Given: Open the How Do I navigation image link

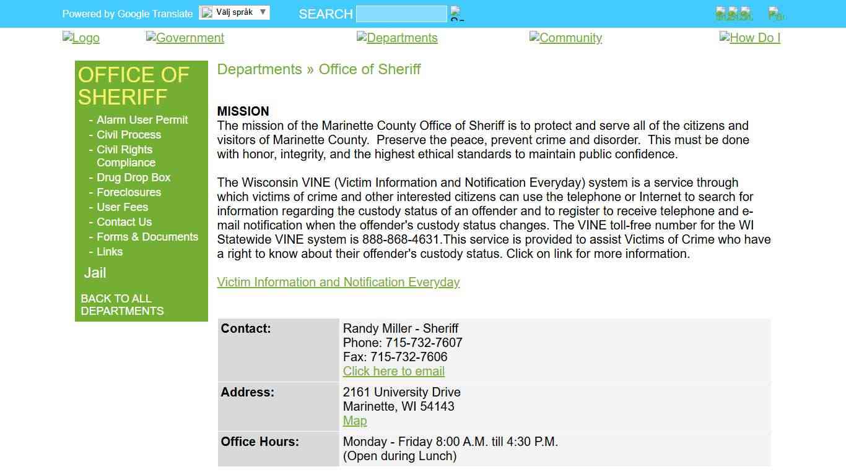Looking at the screenshot, I should tap(749, 38).
